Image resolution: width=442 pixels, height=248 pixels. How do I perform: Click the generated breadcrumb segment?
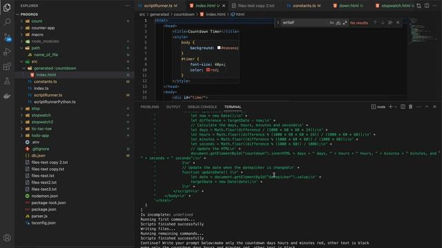click(x=160, y=14)
